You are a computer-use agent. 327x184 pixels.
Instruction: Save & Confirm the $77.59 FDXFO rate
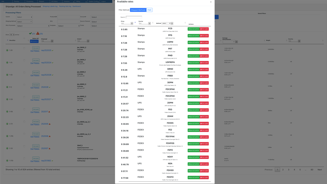pyautogui.click(x=194, y=177)
